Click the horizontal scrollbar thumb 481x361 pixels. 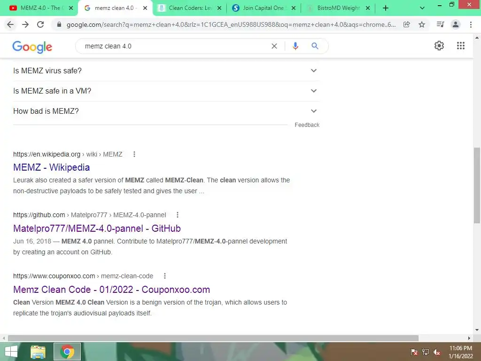click(213, 338)
